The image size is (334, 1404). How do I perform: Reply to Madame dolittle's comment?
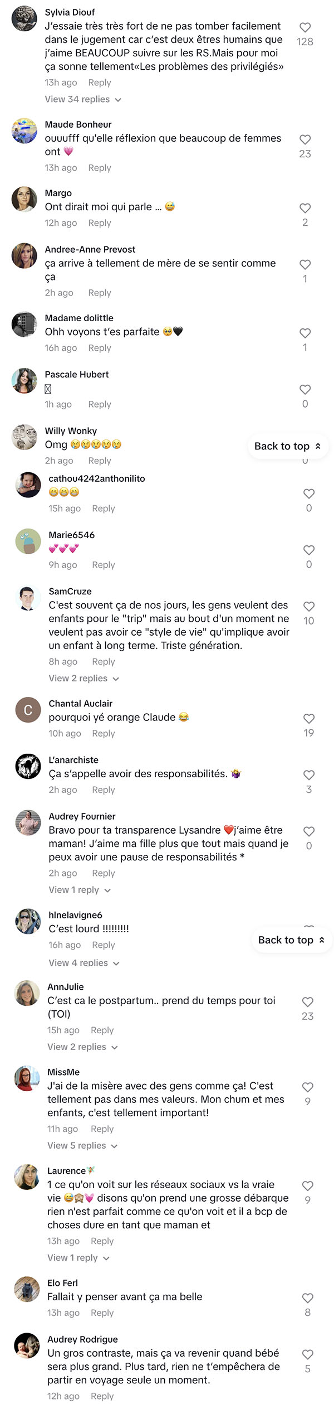100,348
